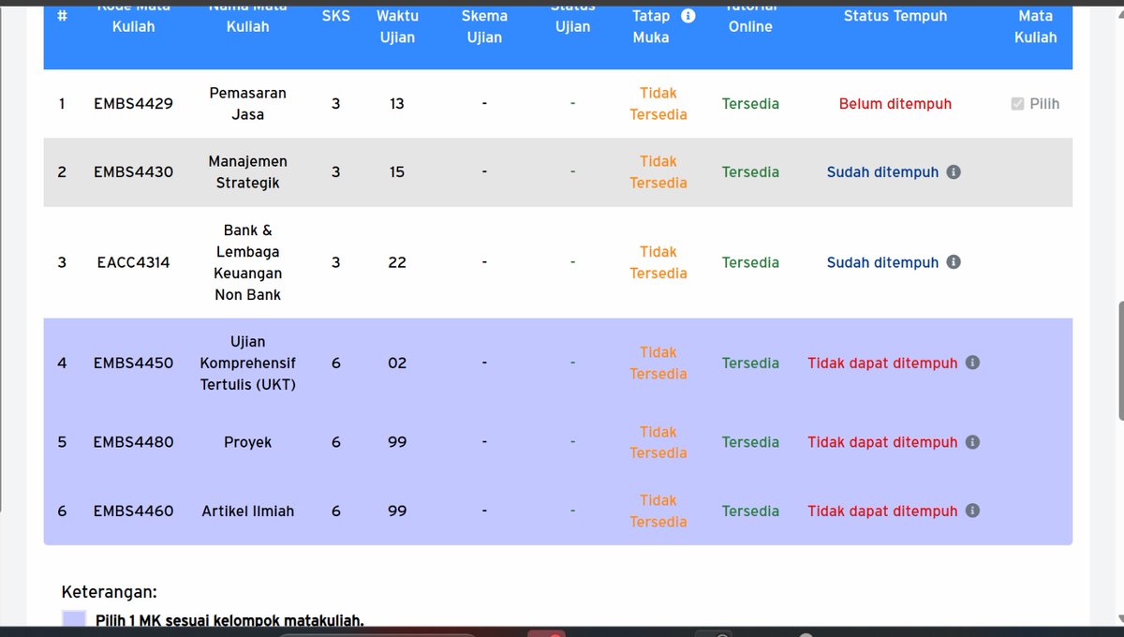Viewport: 1124px width, 637px height.
Task: Click Waktu Ujian value 02
Action: point(397,363)
